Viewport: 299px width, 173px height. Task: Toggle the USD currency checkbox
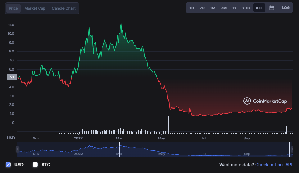(8, 165)
